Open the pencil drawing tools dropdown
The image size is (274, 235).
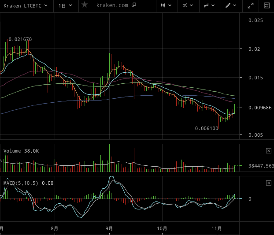pos(231,6)
